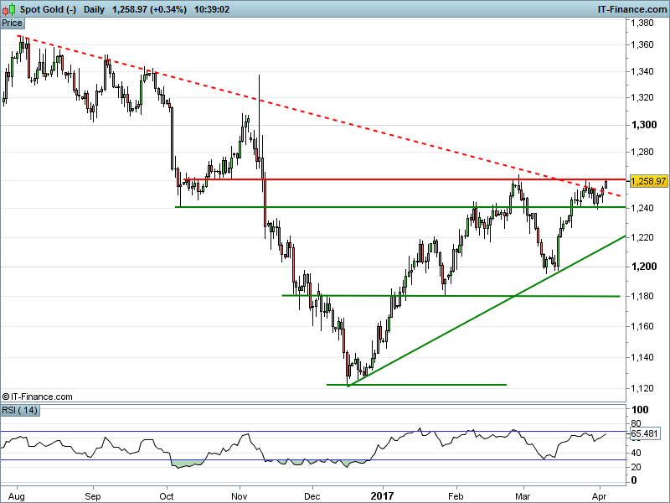Click the 1,360 price axis label
The height and width of the screenshot is (503, 670).
tap(642, 44)
